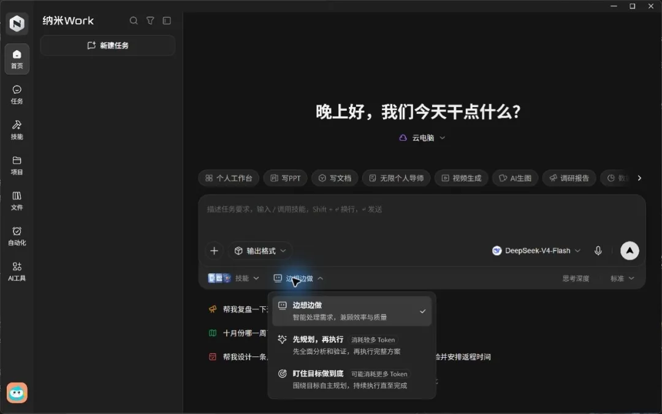Open the 项目 projects sidebar item
This screenshot has height=414, width=662.
[x=17, y=165]
